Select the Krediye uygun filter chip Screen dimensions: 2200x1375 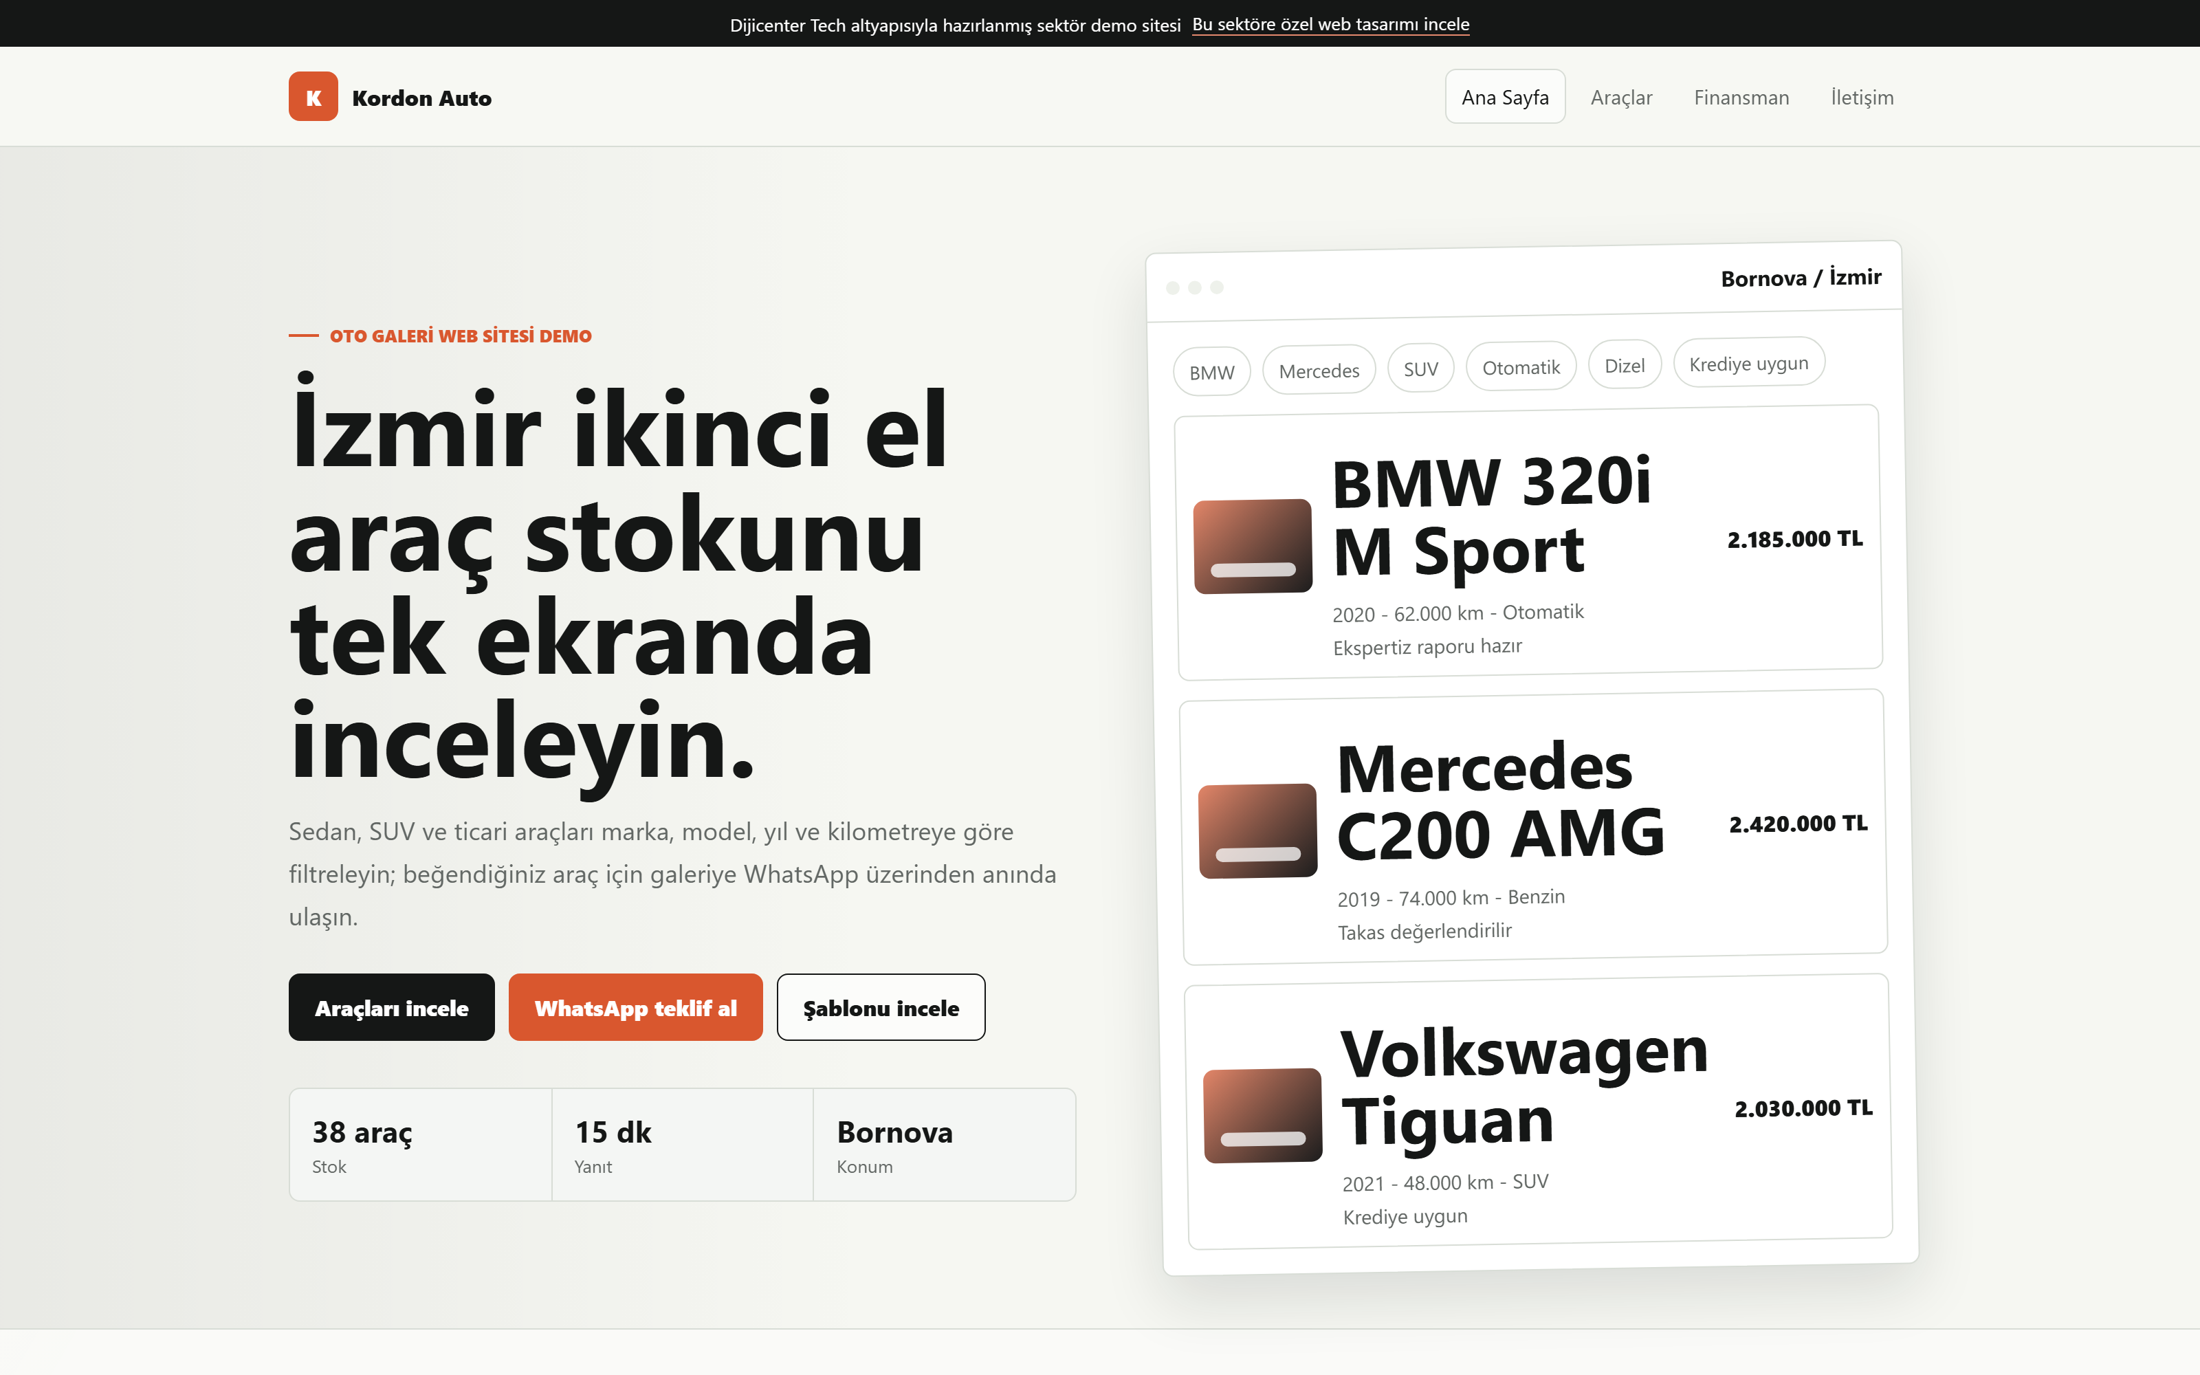(1748, 363)
